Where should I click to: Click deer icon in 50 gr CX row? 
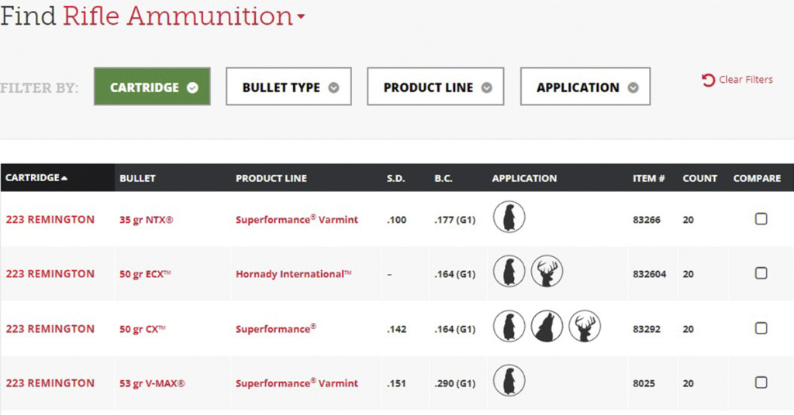tap(585, 328)
